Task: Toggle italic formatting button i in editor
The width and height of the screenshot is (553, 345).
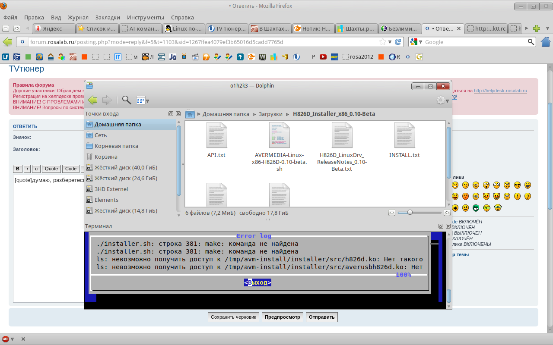Action: point(27,169)
